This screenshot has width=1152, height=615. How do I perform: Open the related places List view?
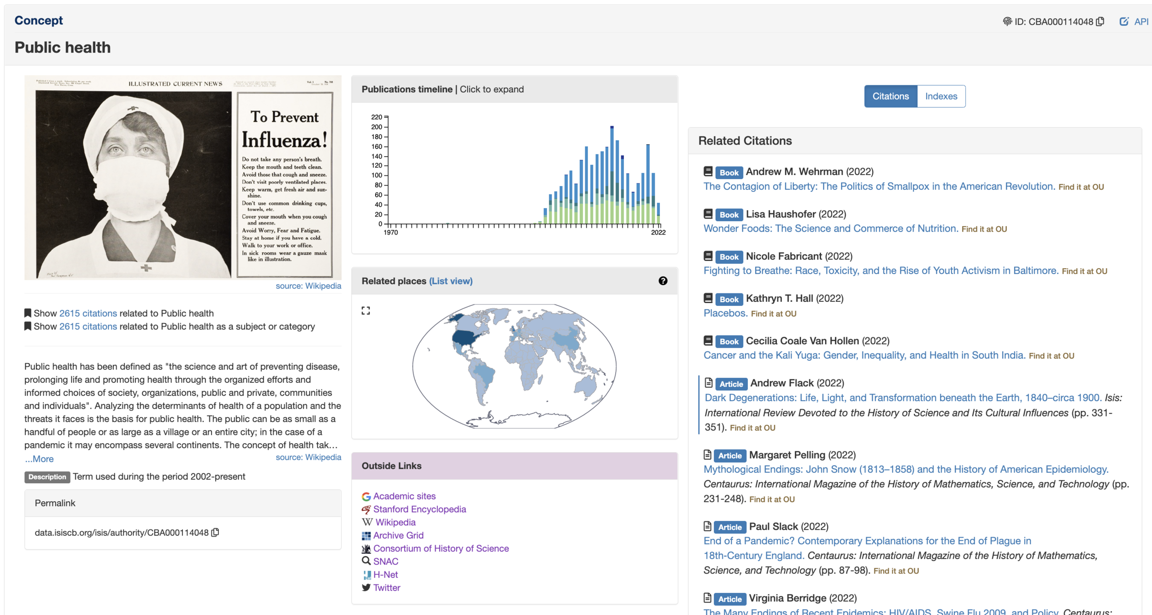pyautogui.click(x=450, y=281)
